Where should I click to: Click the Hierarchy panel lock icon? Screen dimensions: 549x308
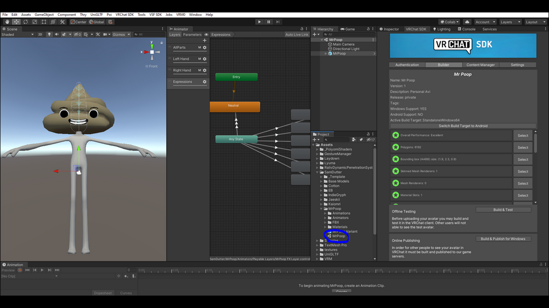click(x=368, y=29)
